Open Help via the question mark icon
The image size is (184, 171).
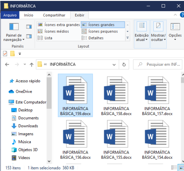pos(182,15)
